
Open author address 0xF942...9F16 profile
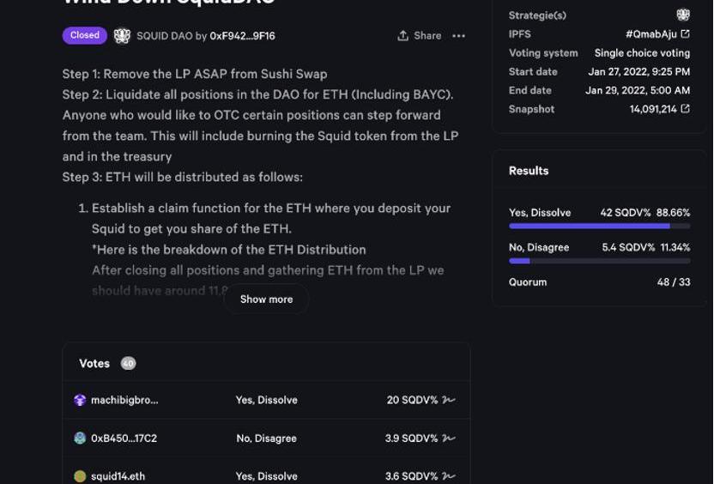(242, 36)
